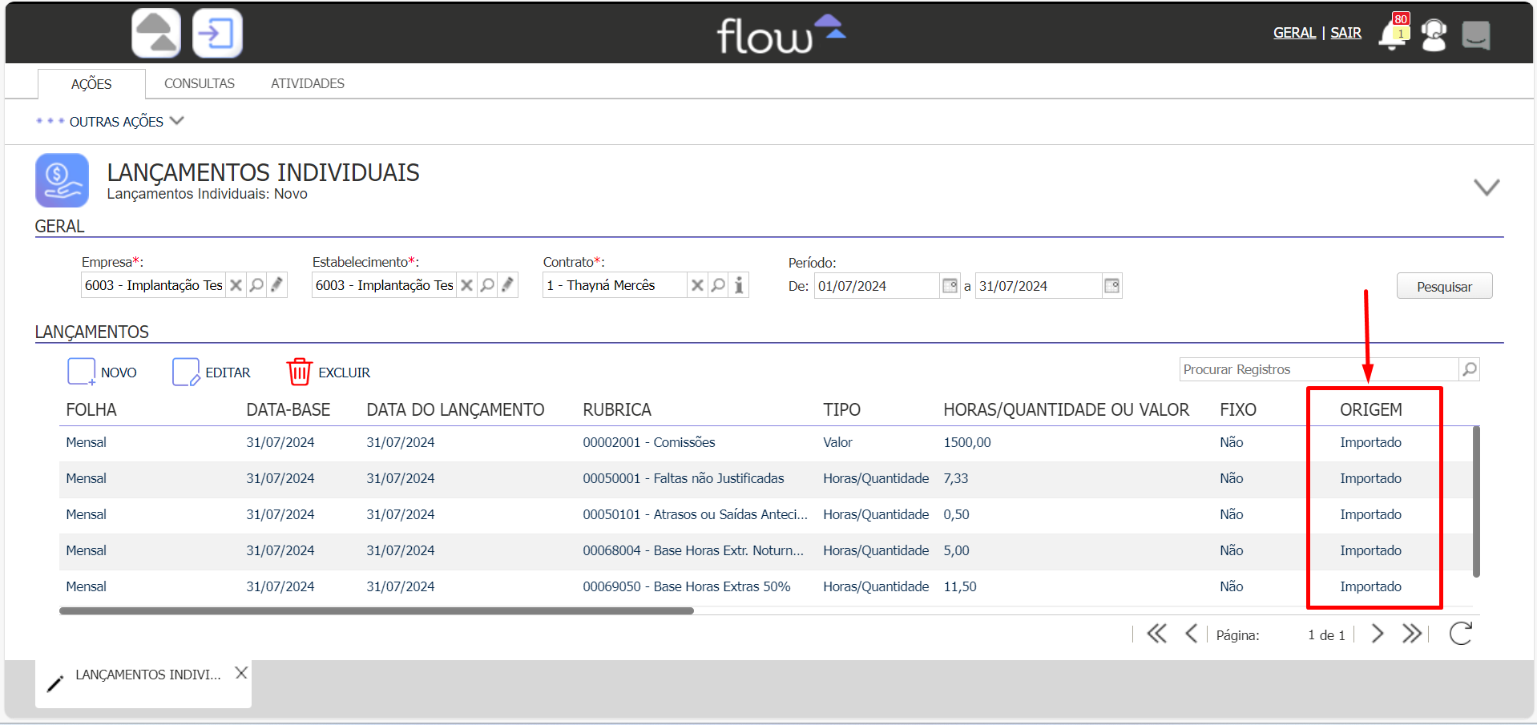Viewport: 1537px width, 725px height.
Task: Open calendar for period end date
Action: click(x=1111, y=286)
